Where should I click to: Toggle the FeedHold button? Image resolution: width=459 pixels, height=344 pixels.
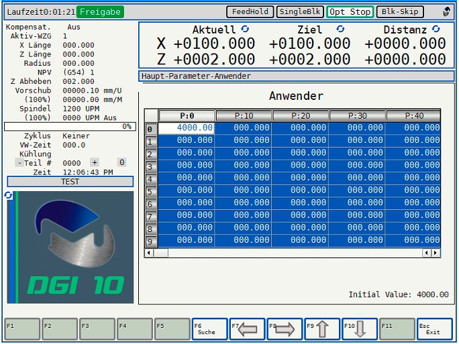tap(250, 12)
